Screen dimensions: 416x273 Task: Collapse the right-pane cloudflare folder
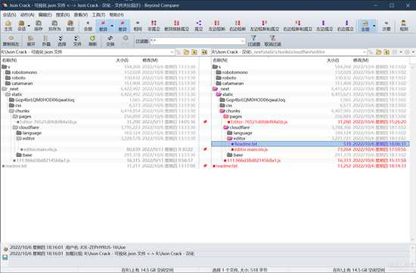pyautogui.click(x=226, y=127)
